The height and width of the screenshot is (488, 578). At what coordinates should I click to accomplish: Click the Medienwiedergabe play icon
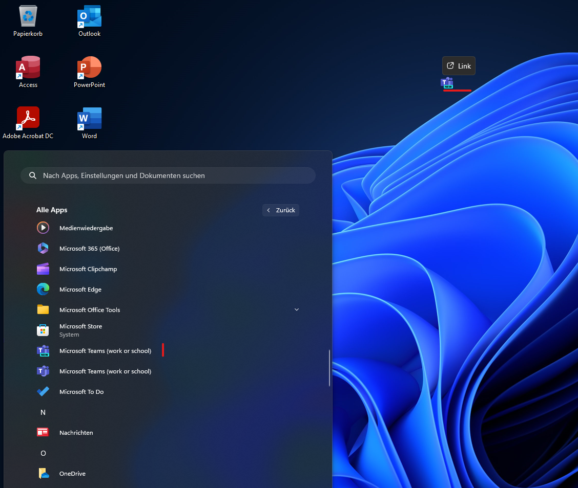[x=43, y=228]
